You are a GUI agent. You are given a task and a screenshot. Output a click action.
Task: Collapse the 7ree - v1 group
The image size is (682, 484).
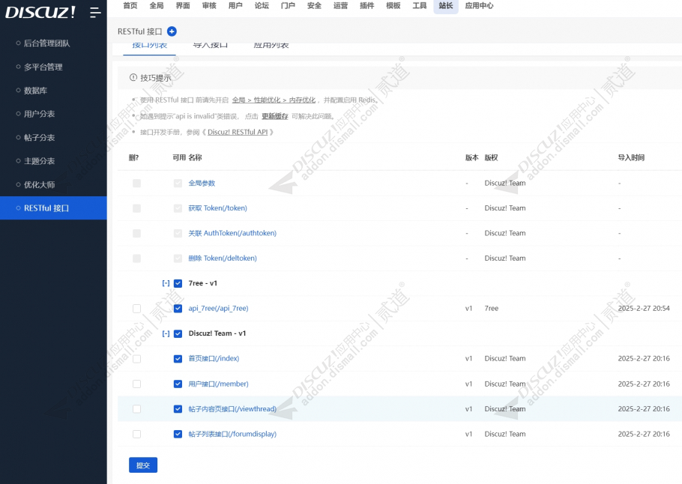pos(166,283)
